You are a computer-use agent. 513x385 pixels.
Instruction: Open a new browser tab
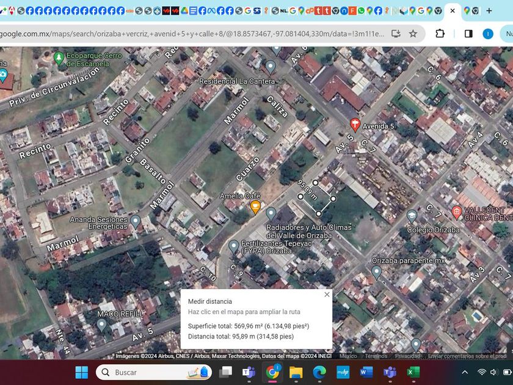pyautogui.click(x=489, y=10)
